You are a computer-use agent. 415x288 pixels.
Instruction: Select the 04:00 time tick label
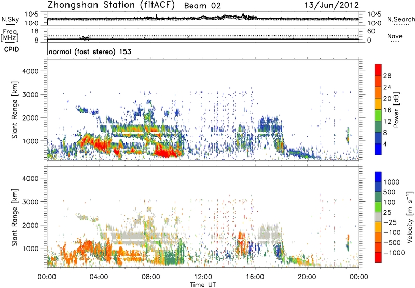coord(99,277)
